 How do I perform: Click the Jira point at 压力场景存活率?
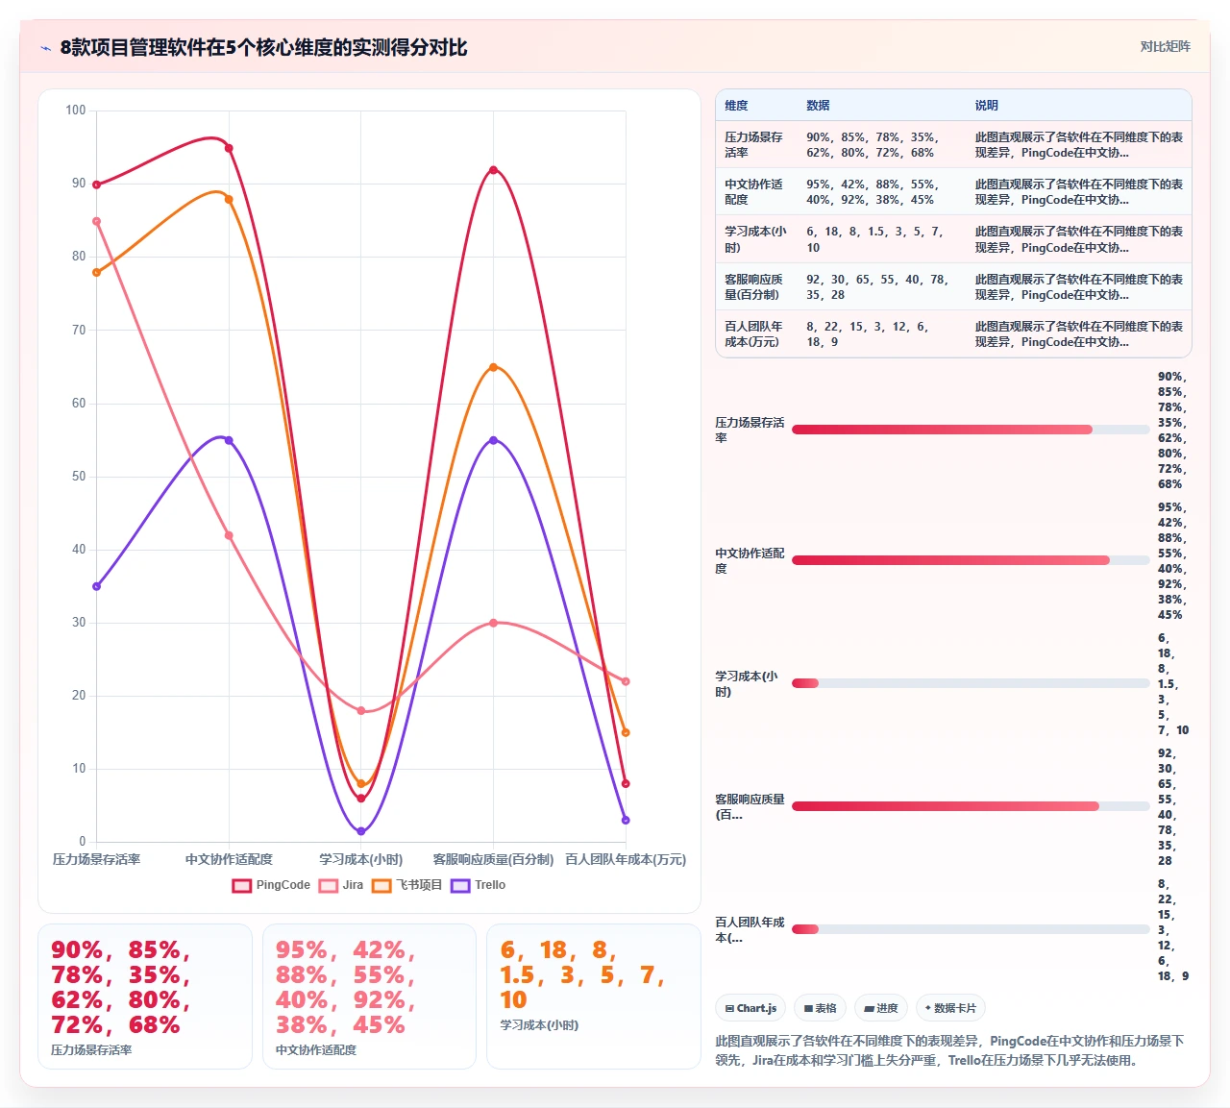point(96,221)
